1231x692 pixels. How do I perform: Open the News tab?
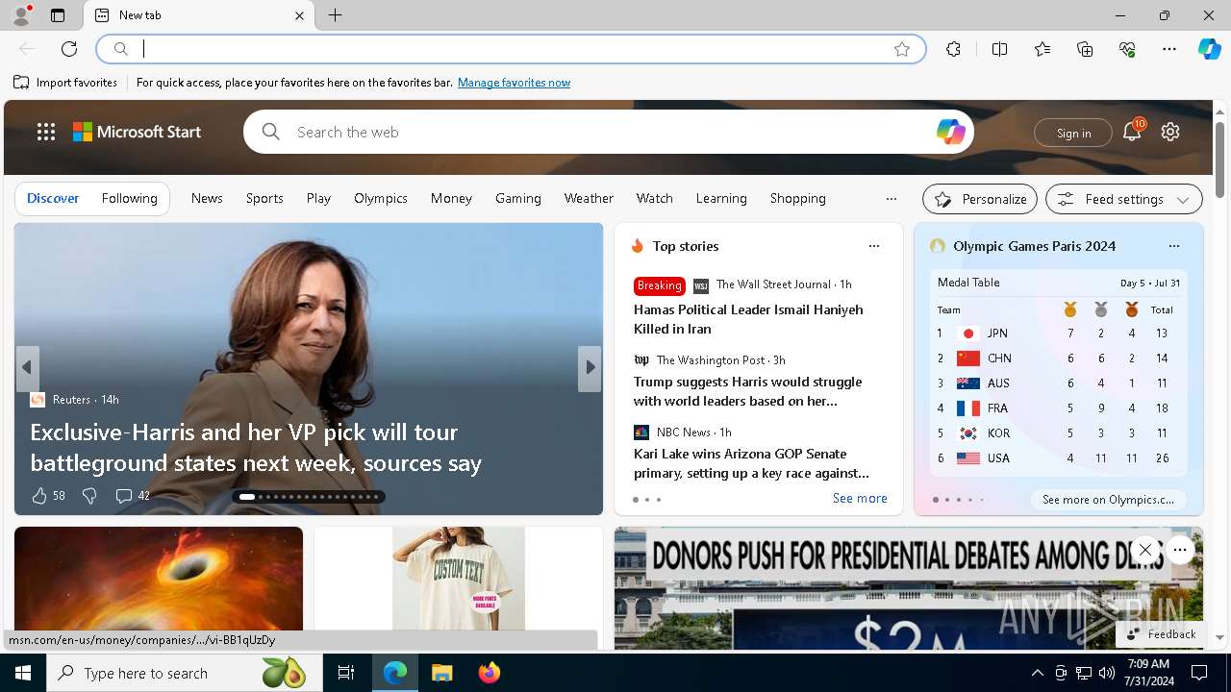click(207, 198)
